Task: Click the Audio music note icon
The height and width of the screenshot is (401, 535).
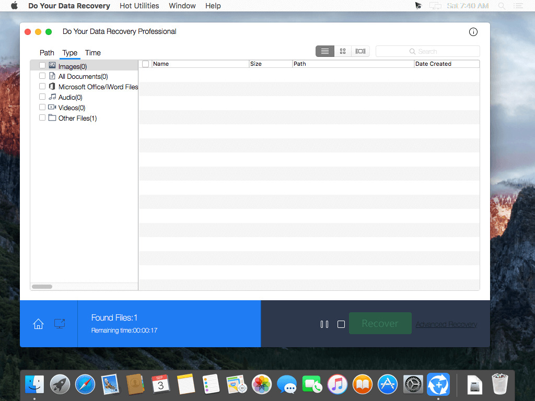Action: 52,97
